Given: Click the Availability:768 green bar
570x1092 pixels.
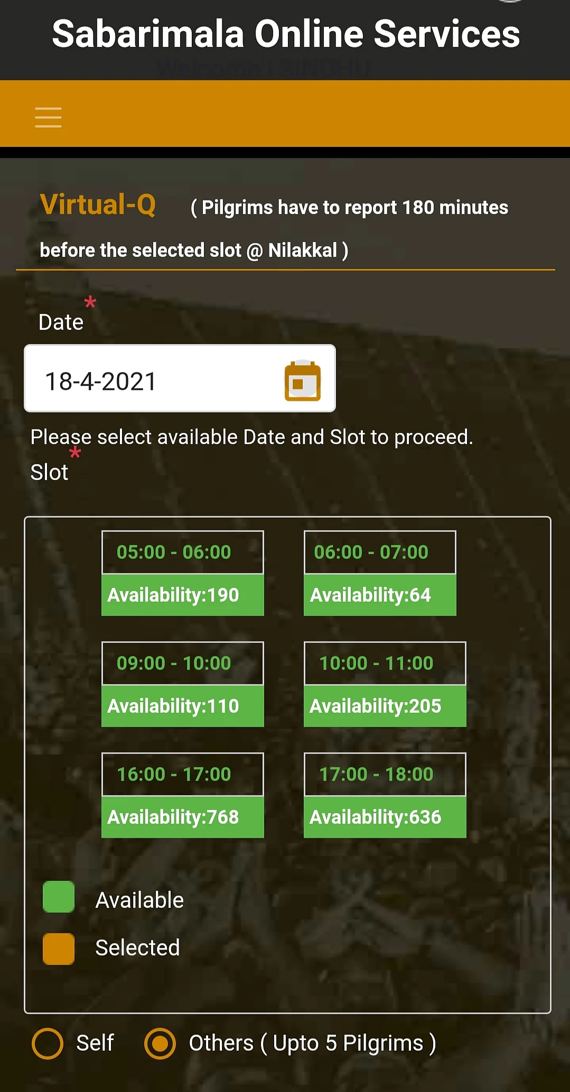Looking at the screenshot, I should tap(183, 817).
